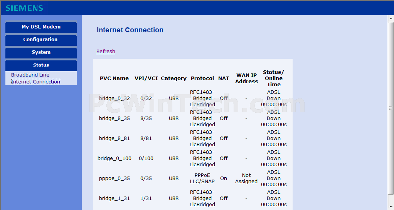This screenshot has width=394, height=210.
Task: Open the Broadband Line status page
Action: coord(30,75)
